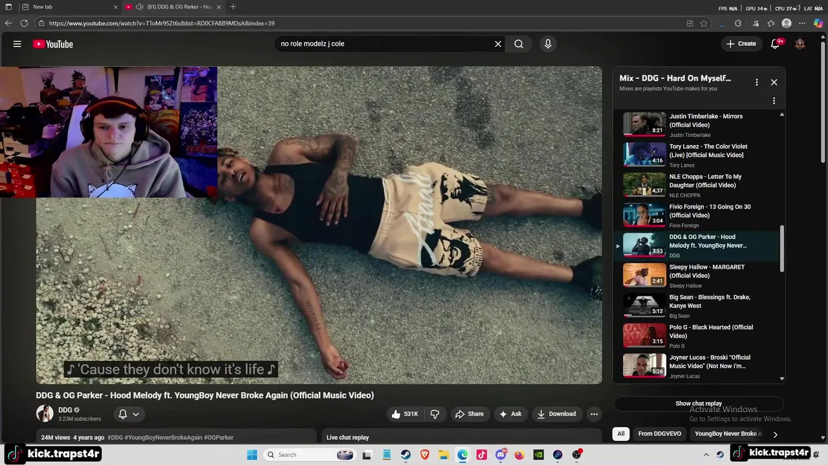Open the Mix playlist options menu

756,82
